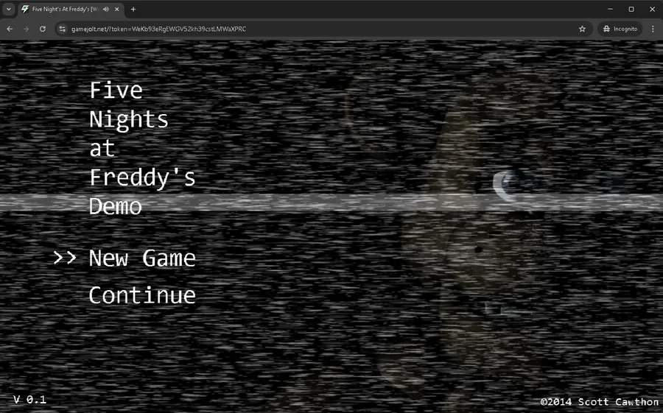The width and height of the screenshot is (663, 413).
Task: Go forward one browser page
Action: coord(27,29)
